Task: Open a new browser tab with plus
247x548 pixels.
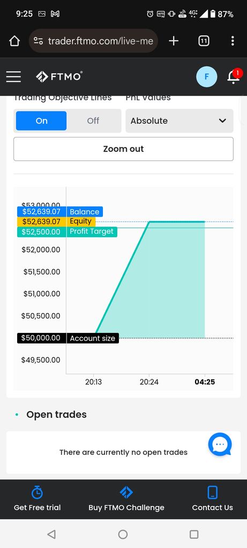Action: tap(174, 41)
